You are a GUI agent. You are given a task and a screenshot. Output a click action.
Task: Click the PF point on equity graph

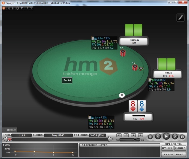point(15,151)
